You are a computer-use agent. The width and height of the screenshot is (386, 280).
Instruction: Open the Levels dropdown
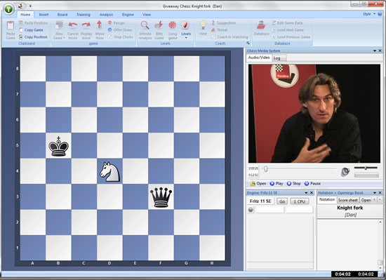[x=186, y=38]
